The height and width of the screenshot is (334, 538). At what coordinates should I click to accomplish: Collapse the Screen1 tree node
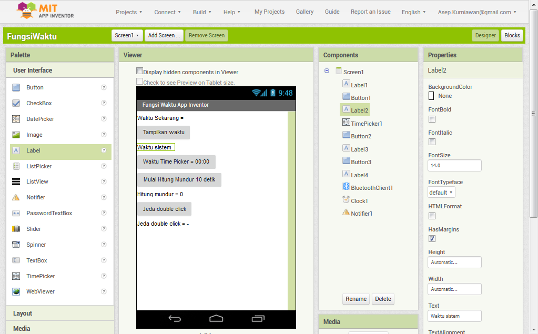click(x=327, y=71)
